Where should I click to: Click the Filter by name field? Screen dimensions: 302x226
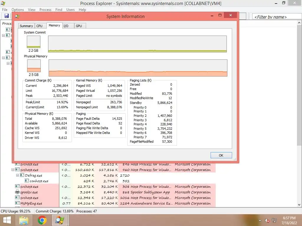pos(277,16)
